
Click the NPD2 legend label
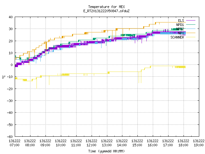(180, 29)
